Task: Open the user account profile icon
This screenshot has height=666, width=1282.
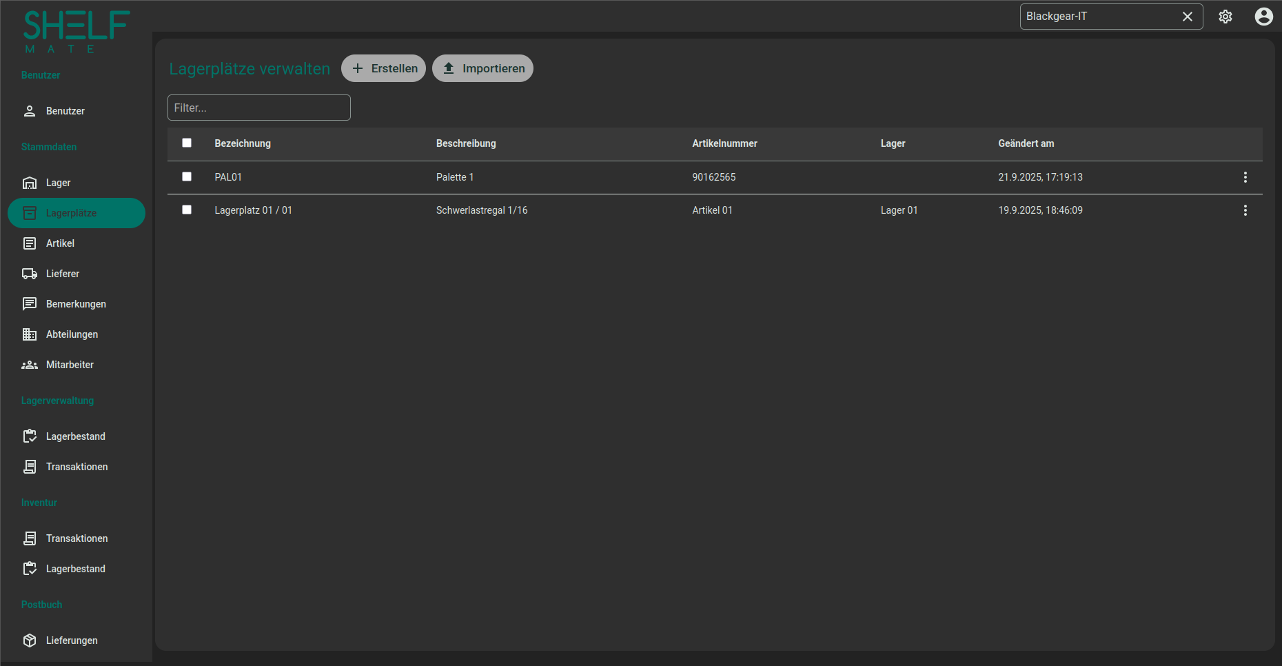Action: pos(1263,17)
